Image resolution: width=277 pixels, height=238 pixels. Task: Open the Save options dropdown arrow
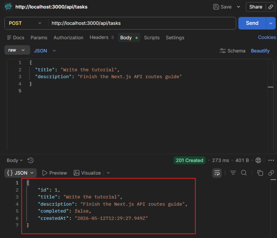[x=238, y=7]
